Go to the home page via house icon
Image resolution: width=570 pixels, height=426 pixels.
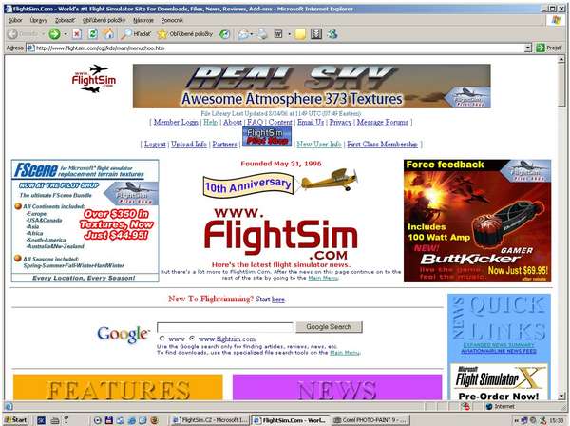point(108,34)
